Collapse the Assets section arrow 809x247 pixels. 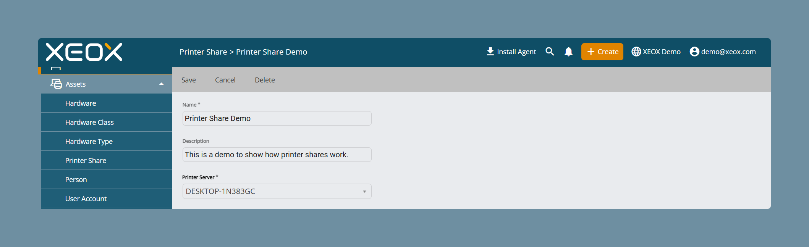click(x=161, y=84)
